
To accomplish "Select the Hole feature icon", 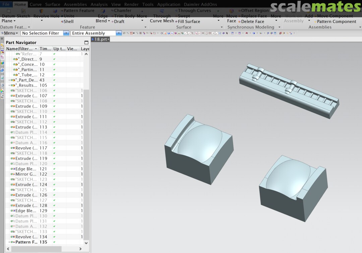I will tap(55, 11).
